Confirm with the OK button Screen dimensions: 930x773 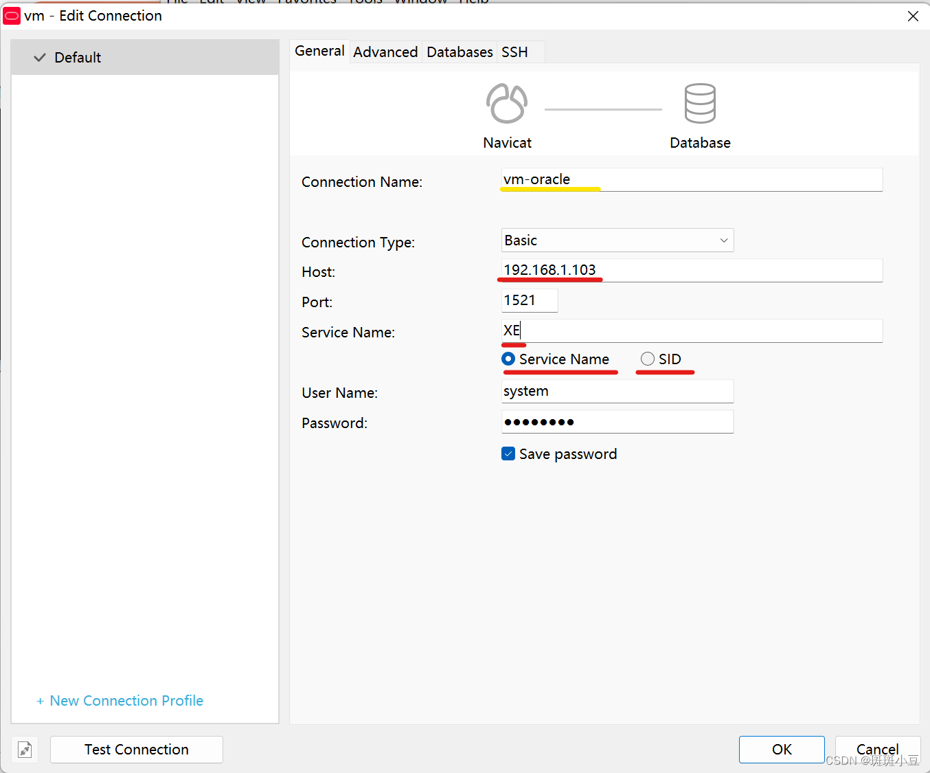click(x=782, y=750)
